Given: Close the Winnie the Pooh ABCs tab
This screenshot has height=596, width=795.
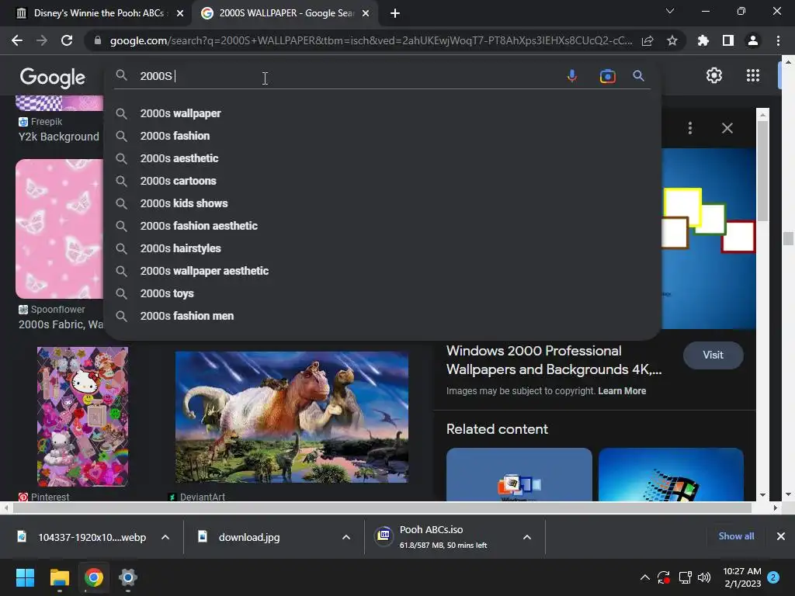Looking at the screenshot, I should 180,13.
